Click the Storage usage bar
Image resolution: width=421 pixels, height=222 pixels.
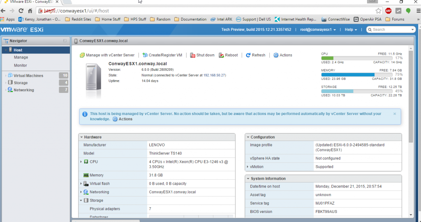tap(356, 91)
